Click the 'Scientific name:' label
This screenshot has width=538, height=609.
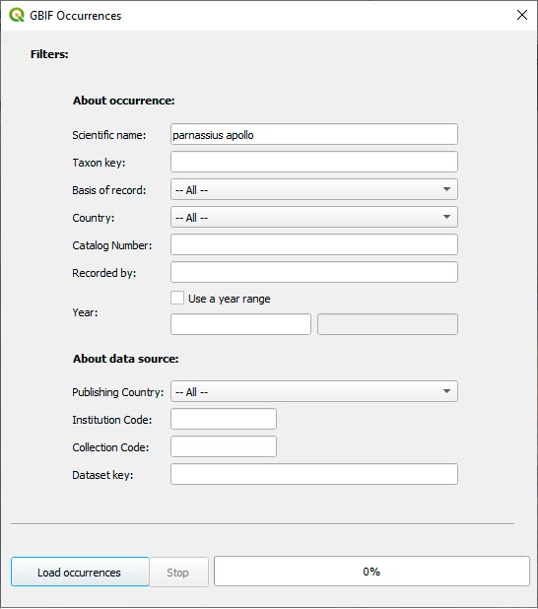point(109,135)
